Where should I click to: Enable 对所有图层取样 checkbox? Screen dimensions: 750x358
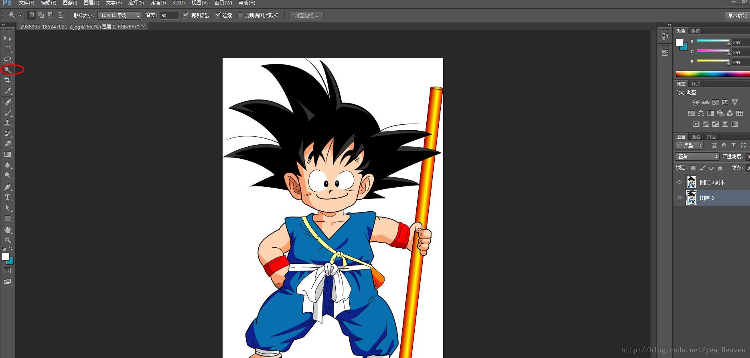tap(240, 15)
